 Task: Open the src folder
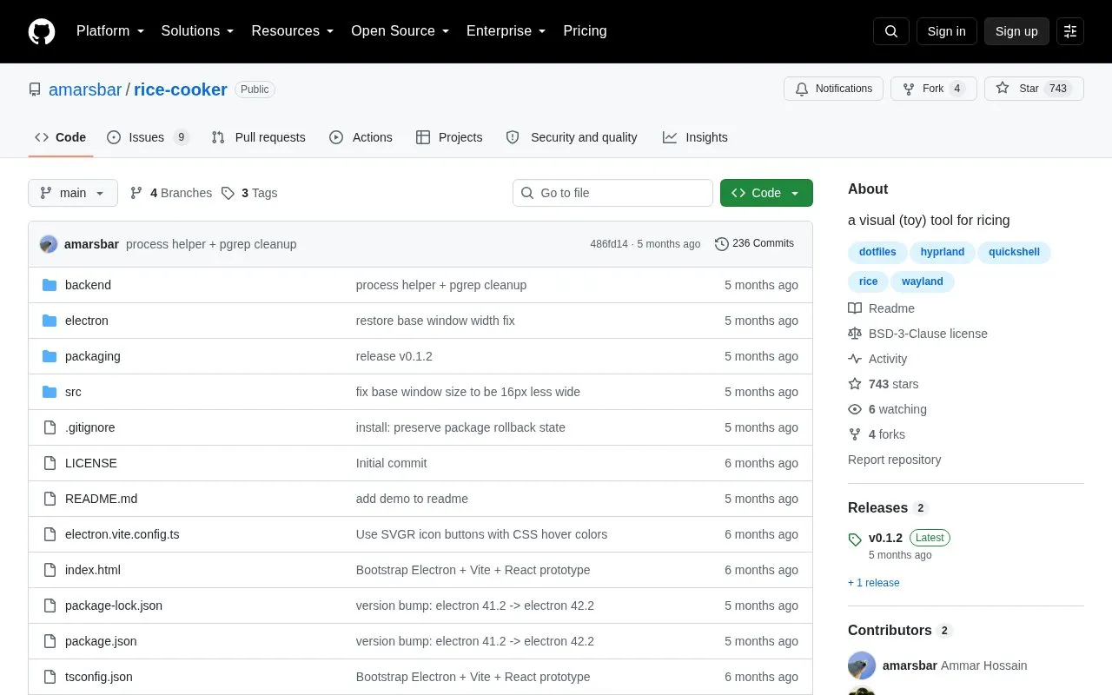[x=73, y=392]
